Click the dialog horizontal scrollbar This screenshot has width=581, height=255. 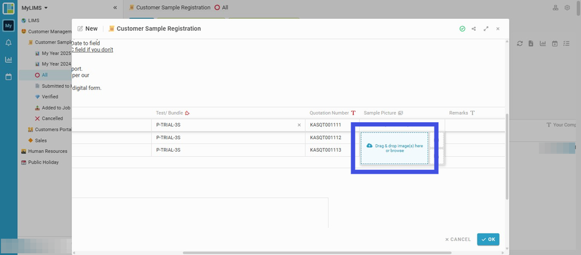317,252
